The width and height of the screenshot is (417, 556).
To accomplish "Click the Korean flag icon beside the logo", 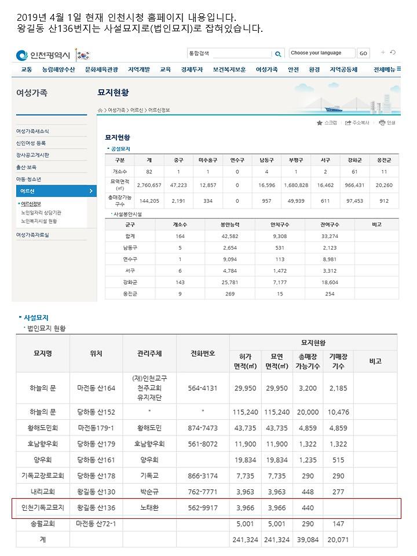I will 83,56.
